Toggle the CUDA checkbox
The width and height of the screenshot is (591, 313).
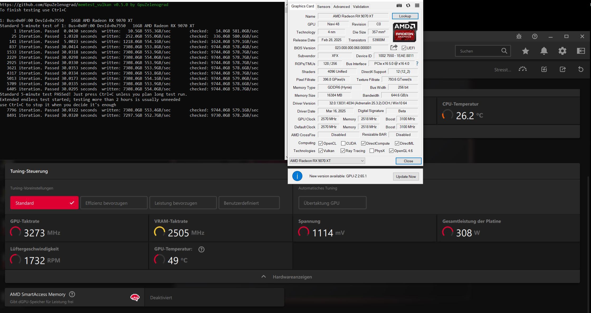(343, 143)
